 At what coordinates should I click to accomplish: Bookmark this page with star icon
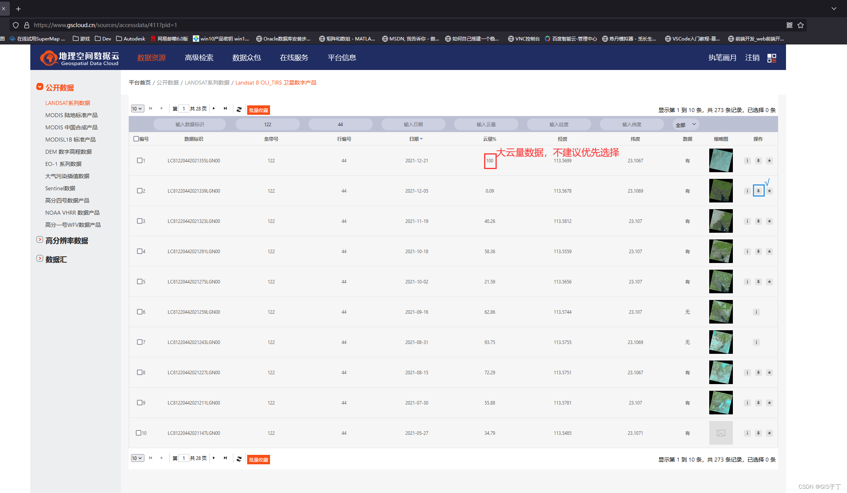click(x=800, y=25)
